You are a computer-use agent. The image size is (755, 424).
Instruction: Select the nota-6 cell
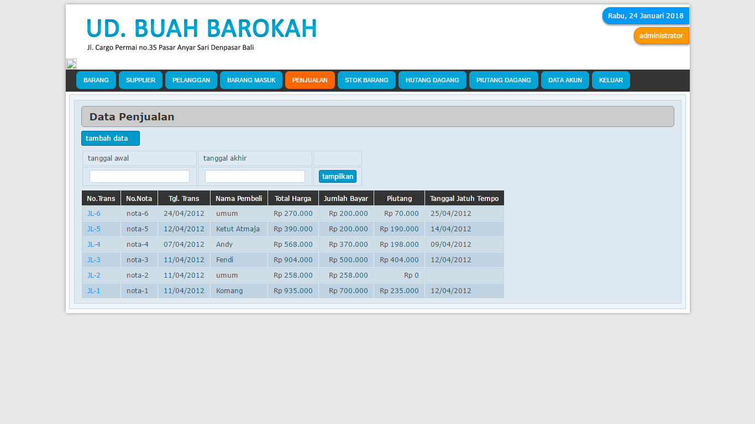click(139, 214)
